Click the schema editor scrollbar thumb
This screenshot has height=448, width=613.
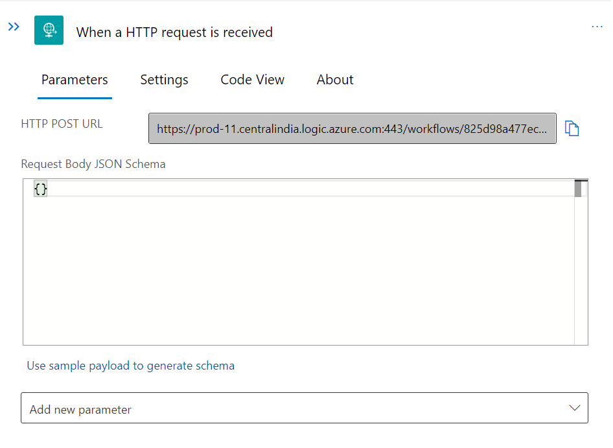coord(578,189)
